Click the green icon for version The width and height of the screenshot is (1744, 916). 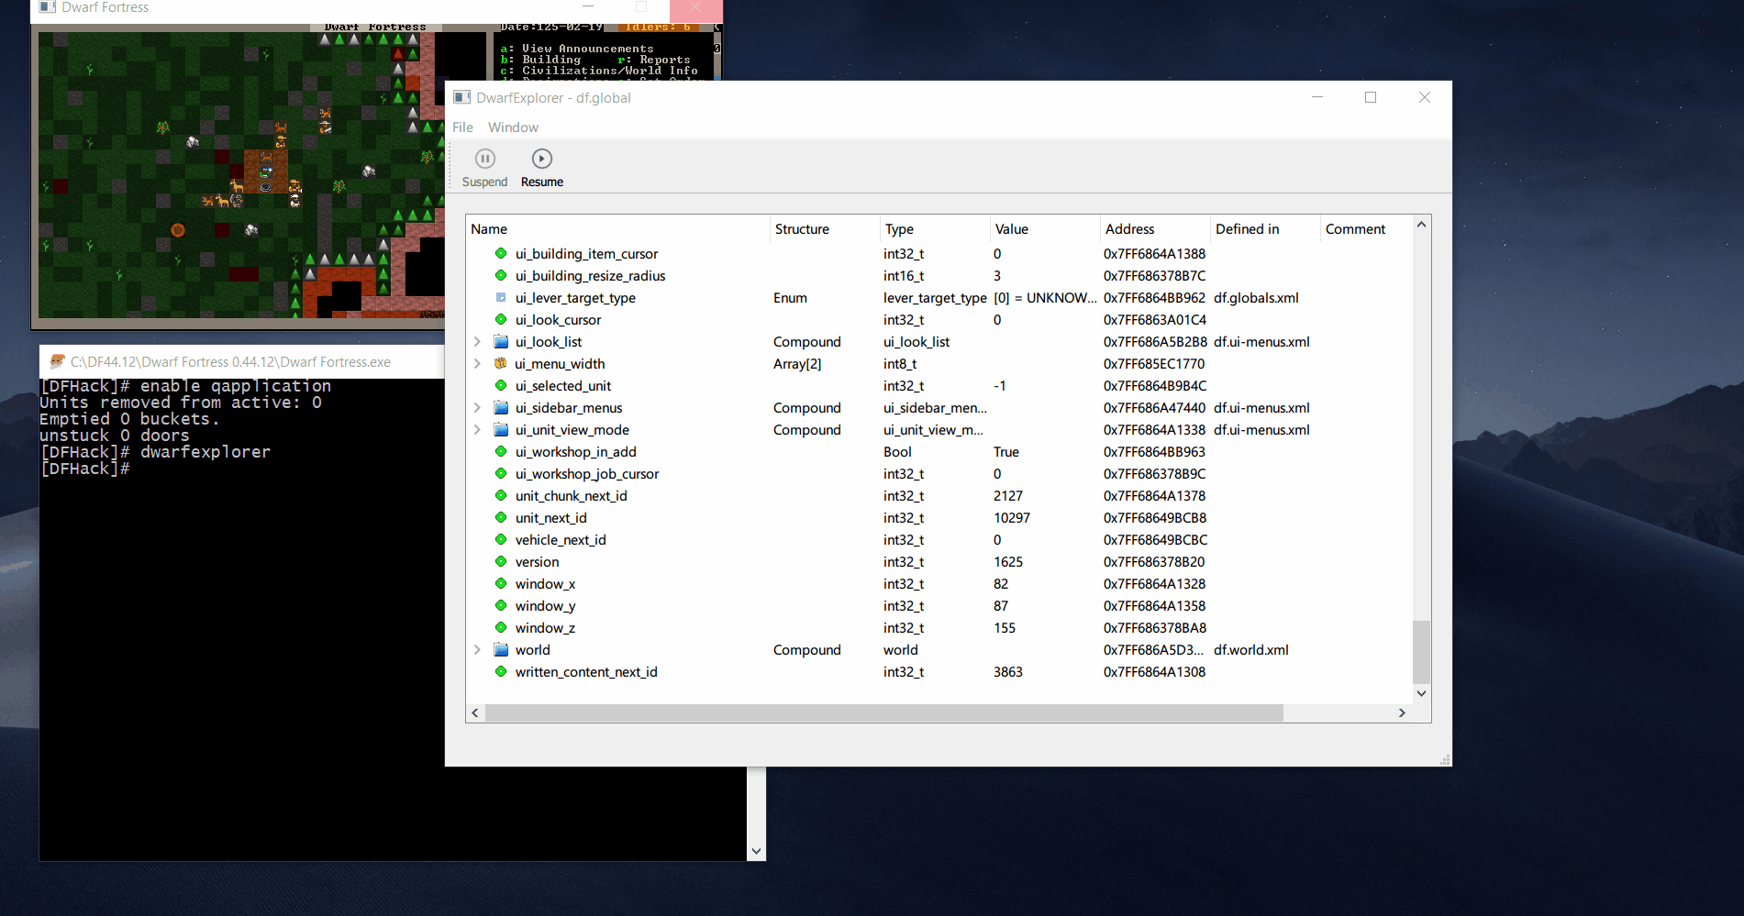[501, 561]
